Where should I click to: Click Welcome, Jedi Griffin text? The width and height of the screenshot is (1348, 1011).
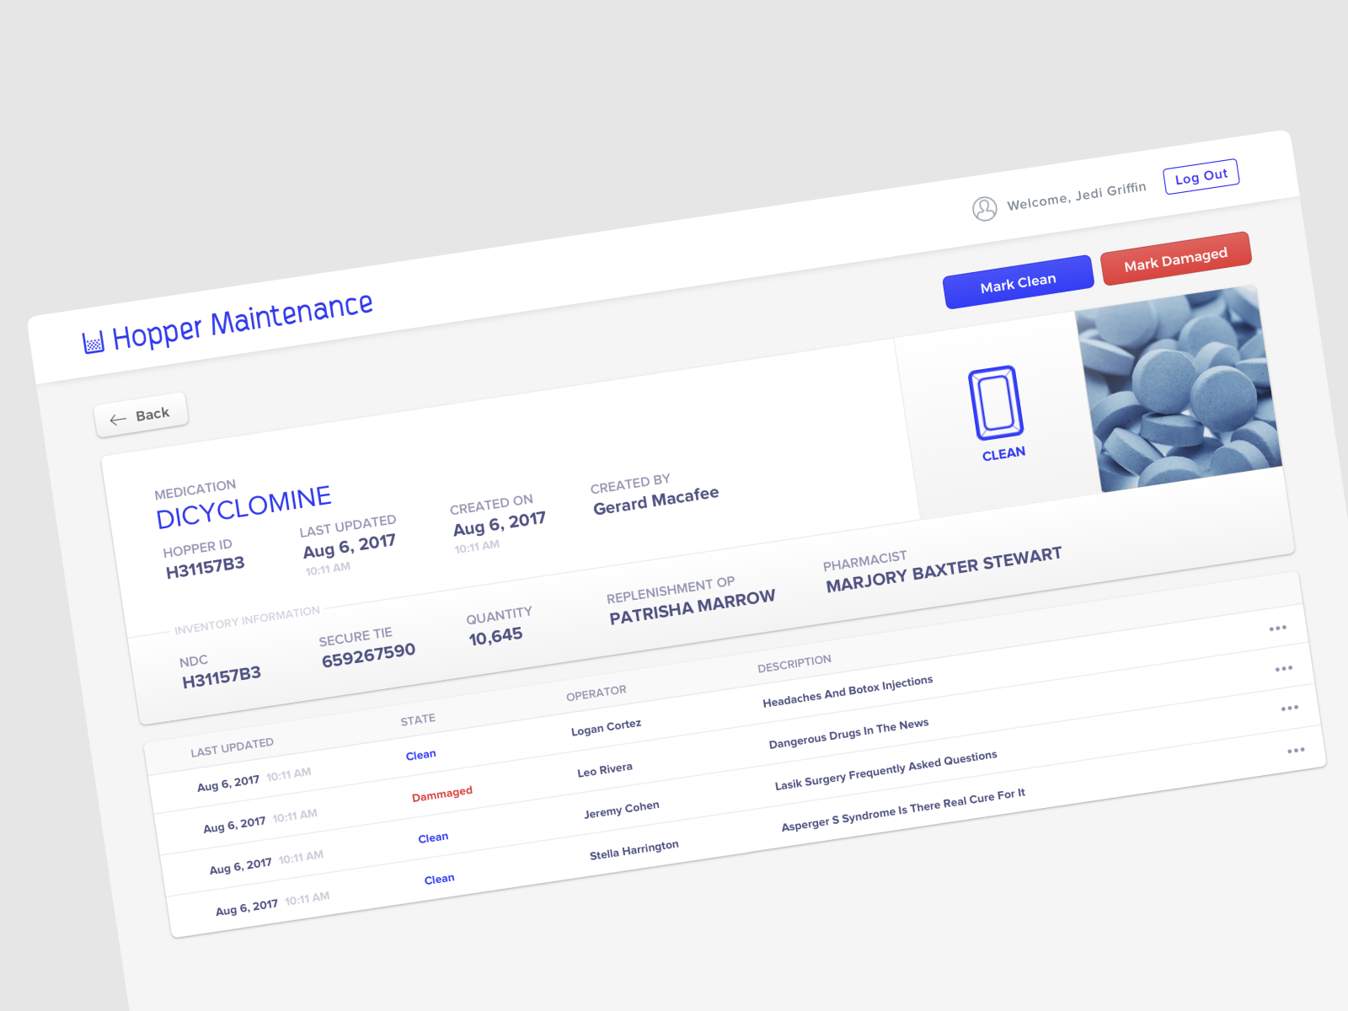(1076, 195)
